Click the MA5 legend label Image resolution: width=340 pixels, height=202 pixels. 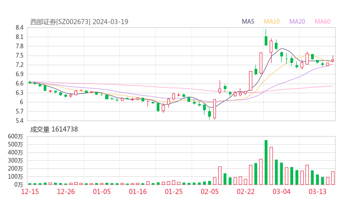[248, 22]
